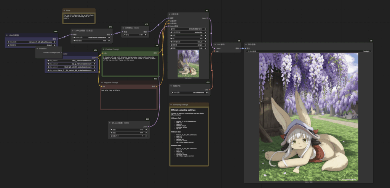
Task: Decrease cfg value 5.0 with left arrow
Action: click(171, 39)
